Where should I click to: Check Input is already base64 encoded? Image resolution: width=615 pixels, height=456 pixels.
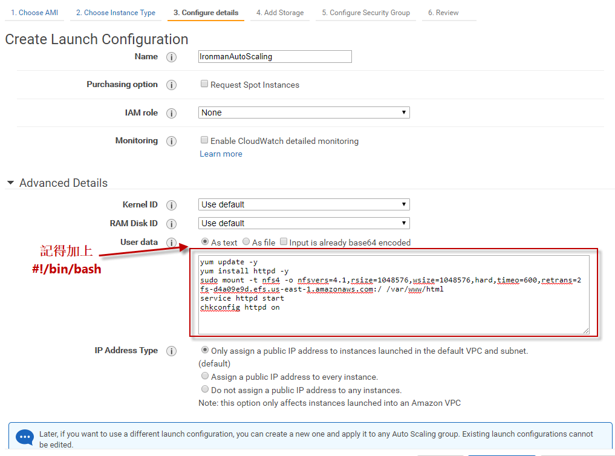point(283,242)
